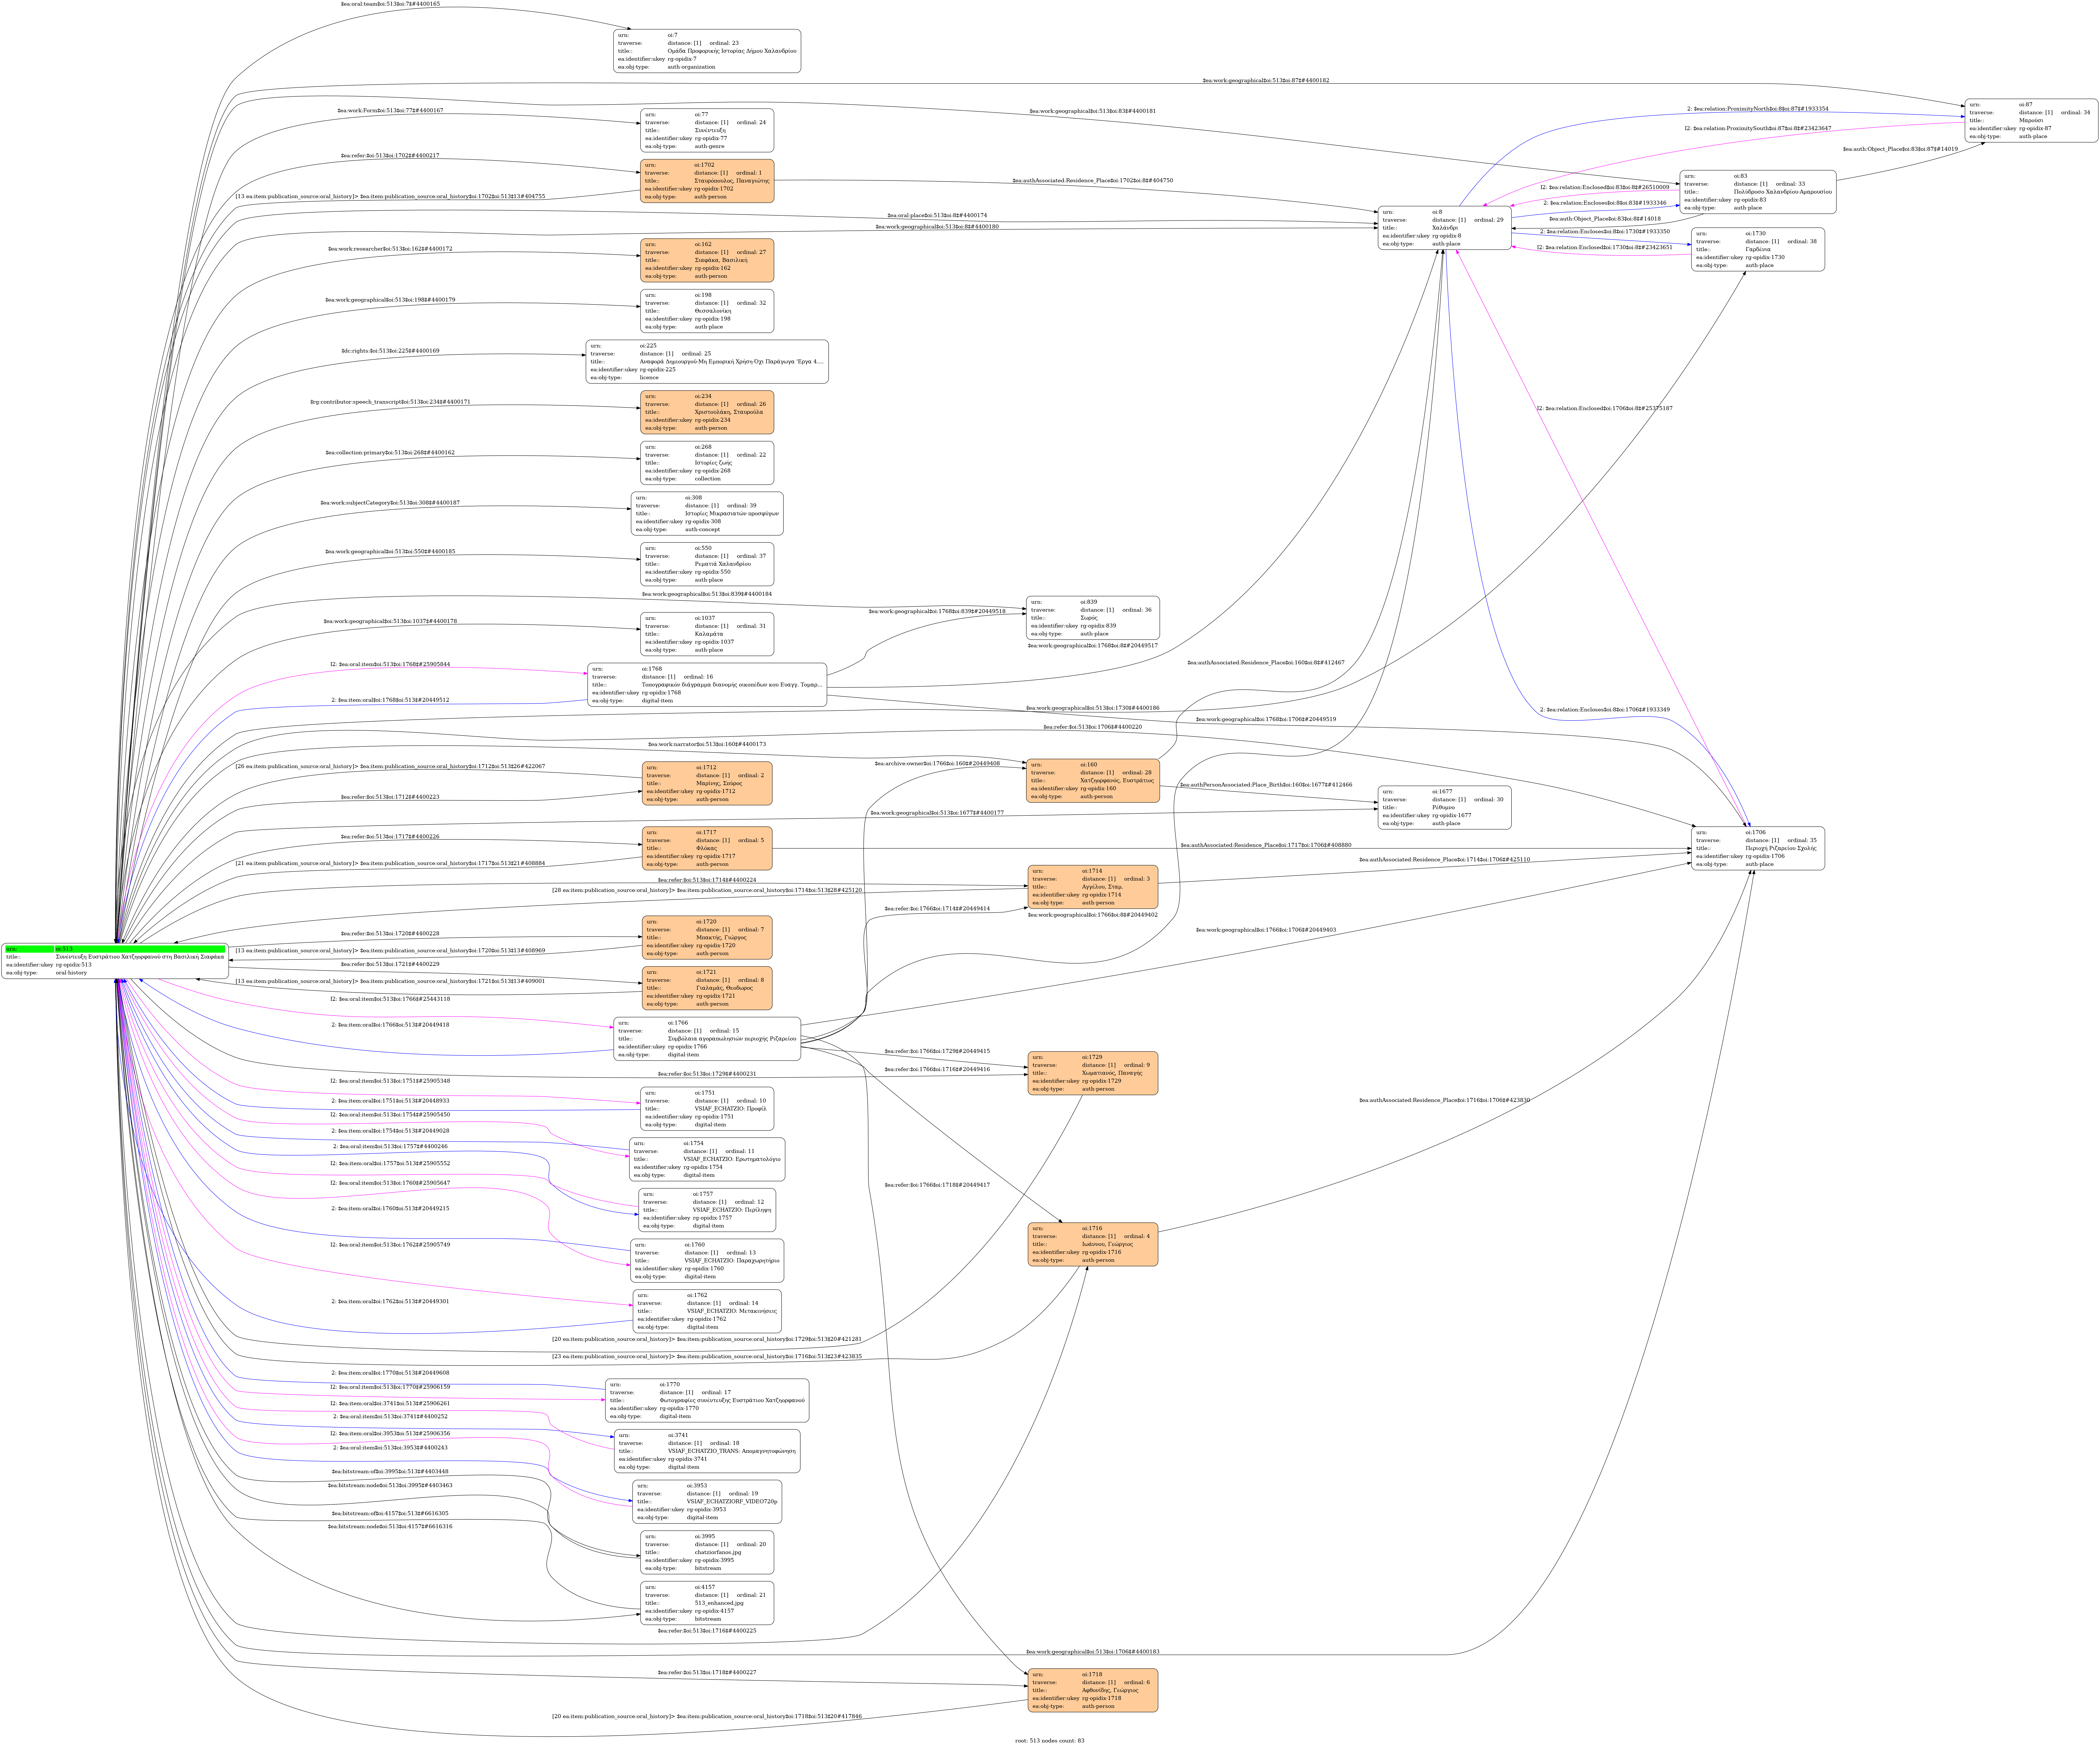2100x1747 pixels.
Task: Click place node oi:1706
Action: (x=1758, y=849)
